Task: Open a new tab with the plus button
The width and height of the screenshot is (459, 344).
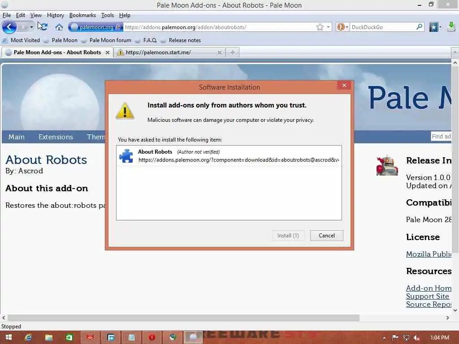Action: (233, 52)
